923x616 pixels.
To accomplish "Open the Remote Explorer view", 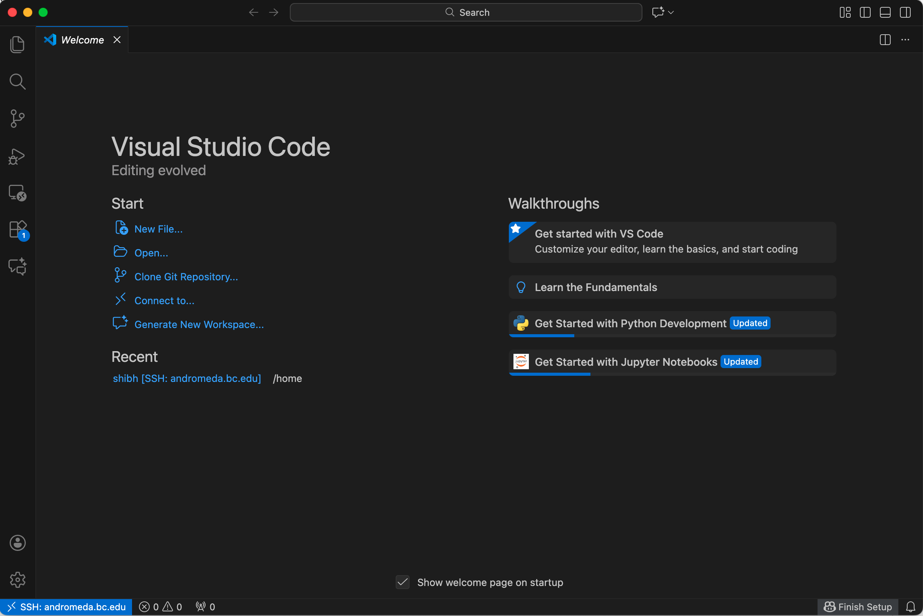I will 17,193.
